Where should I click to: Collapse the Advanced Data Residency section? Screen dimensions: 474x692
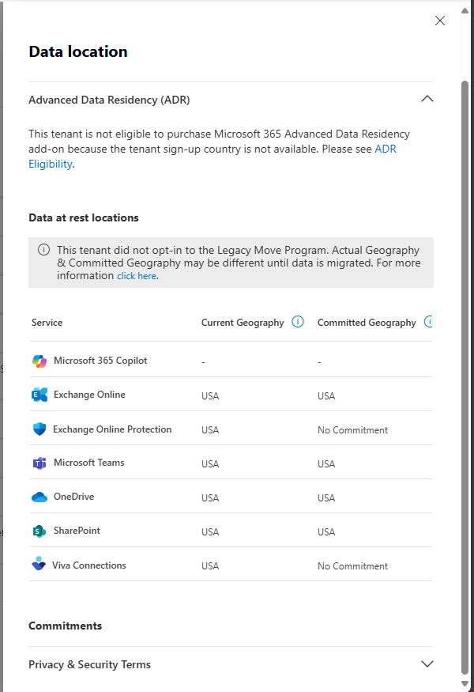pyautogui.click(x=427, y=100)
